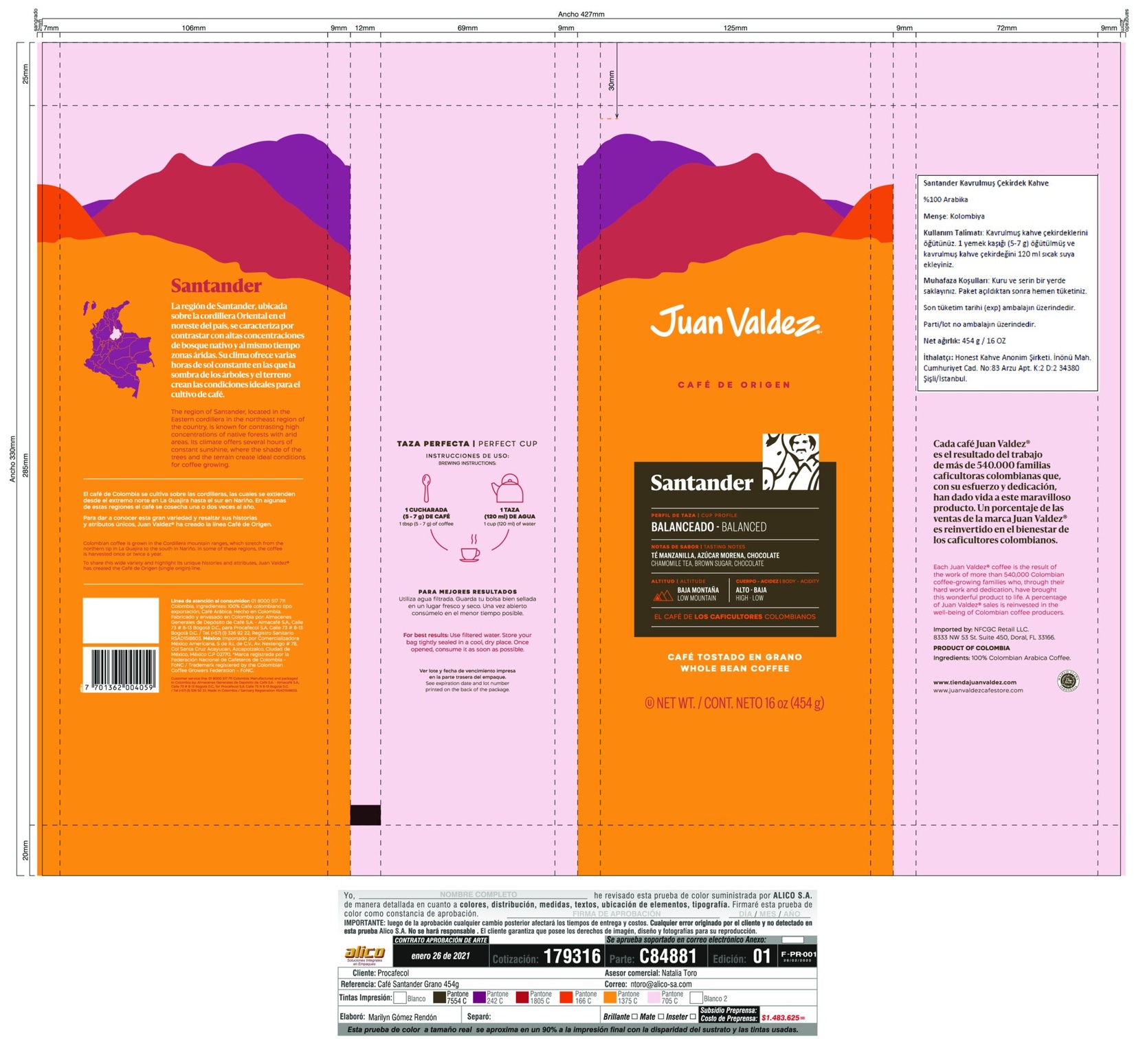This screenshot has width=1134, height=1039.
Task: Click the Cotización number 179316
Action: (572, 957)
